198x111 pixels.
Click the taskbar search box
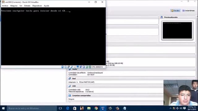(32, 108)
